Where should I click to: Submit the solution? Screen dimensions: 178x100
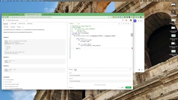[128, 87]
